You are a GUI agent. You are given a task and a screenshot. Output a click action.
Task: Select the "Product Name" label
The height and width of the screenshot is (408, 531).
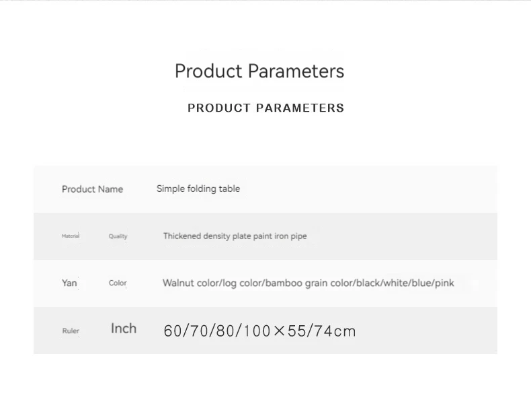click(92, 189)
